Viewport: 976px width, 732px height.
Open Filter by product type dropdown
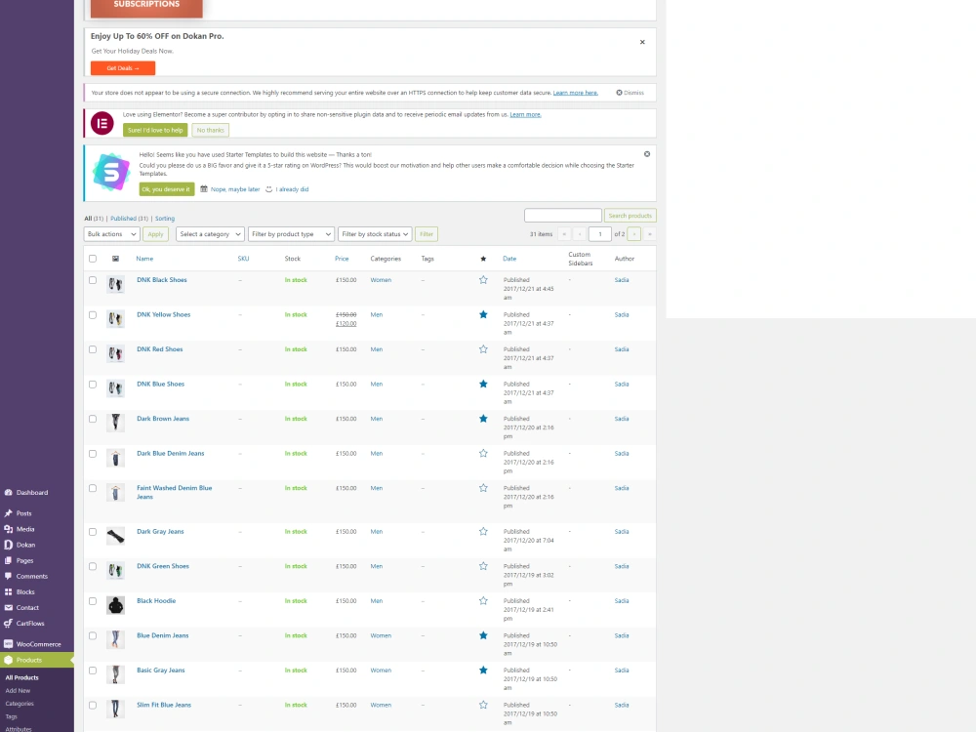coord(291,234)
